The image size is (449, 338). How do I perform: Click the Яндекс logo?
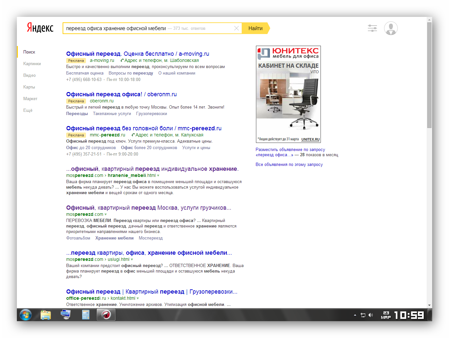[x=40, y=28]
